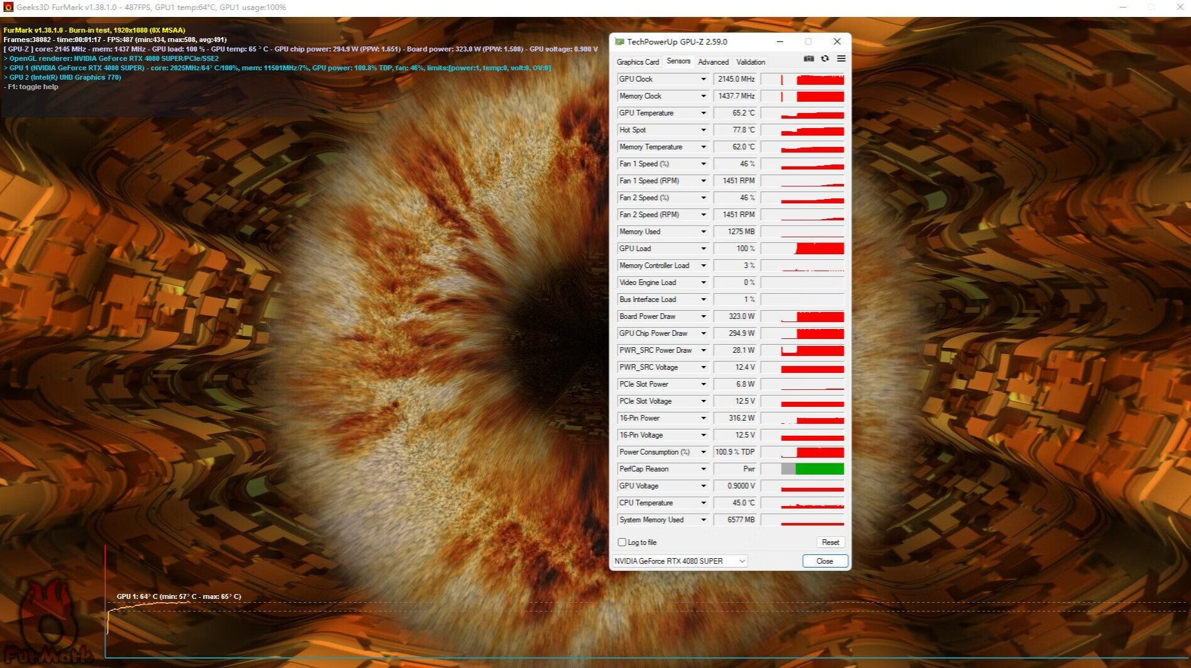
Task: Switch to the Graphics Card tab
Action: (x=638, y=62)
